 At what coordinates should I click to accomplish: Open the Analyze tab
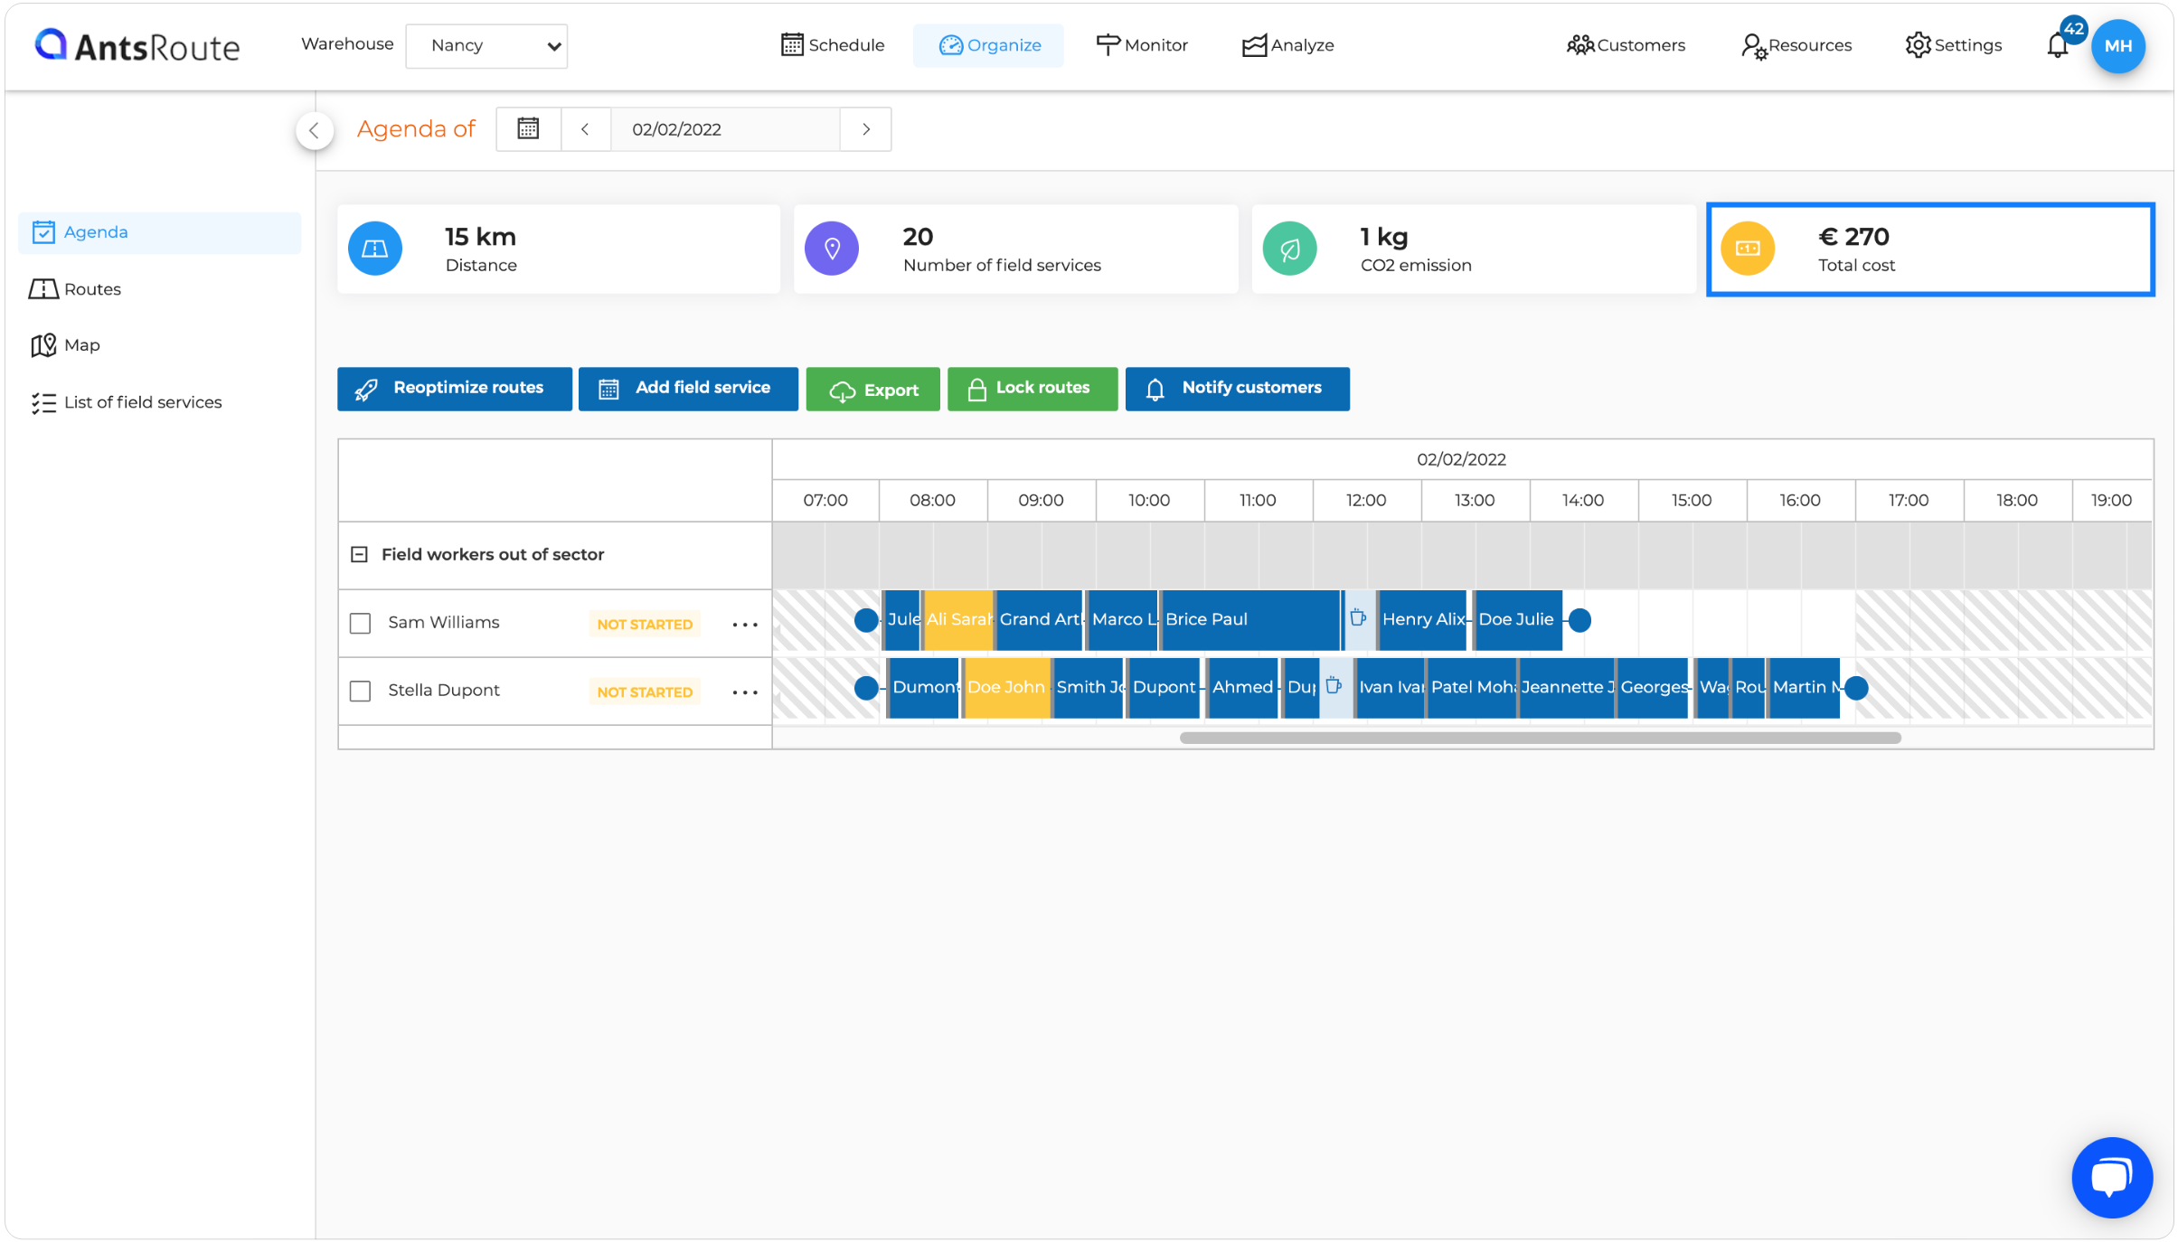tap(1288, 45)
